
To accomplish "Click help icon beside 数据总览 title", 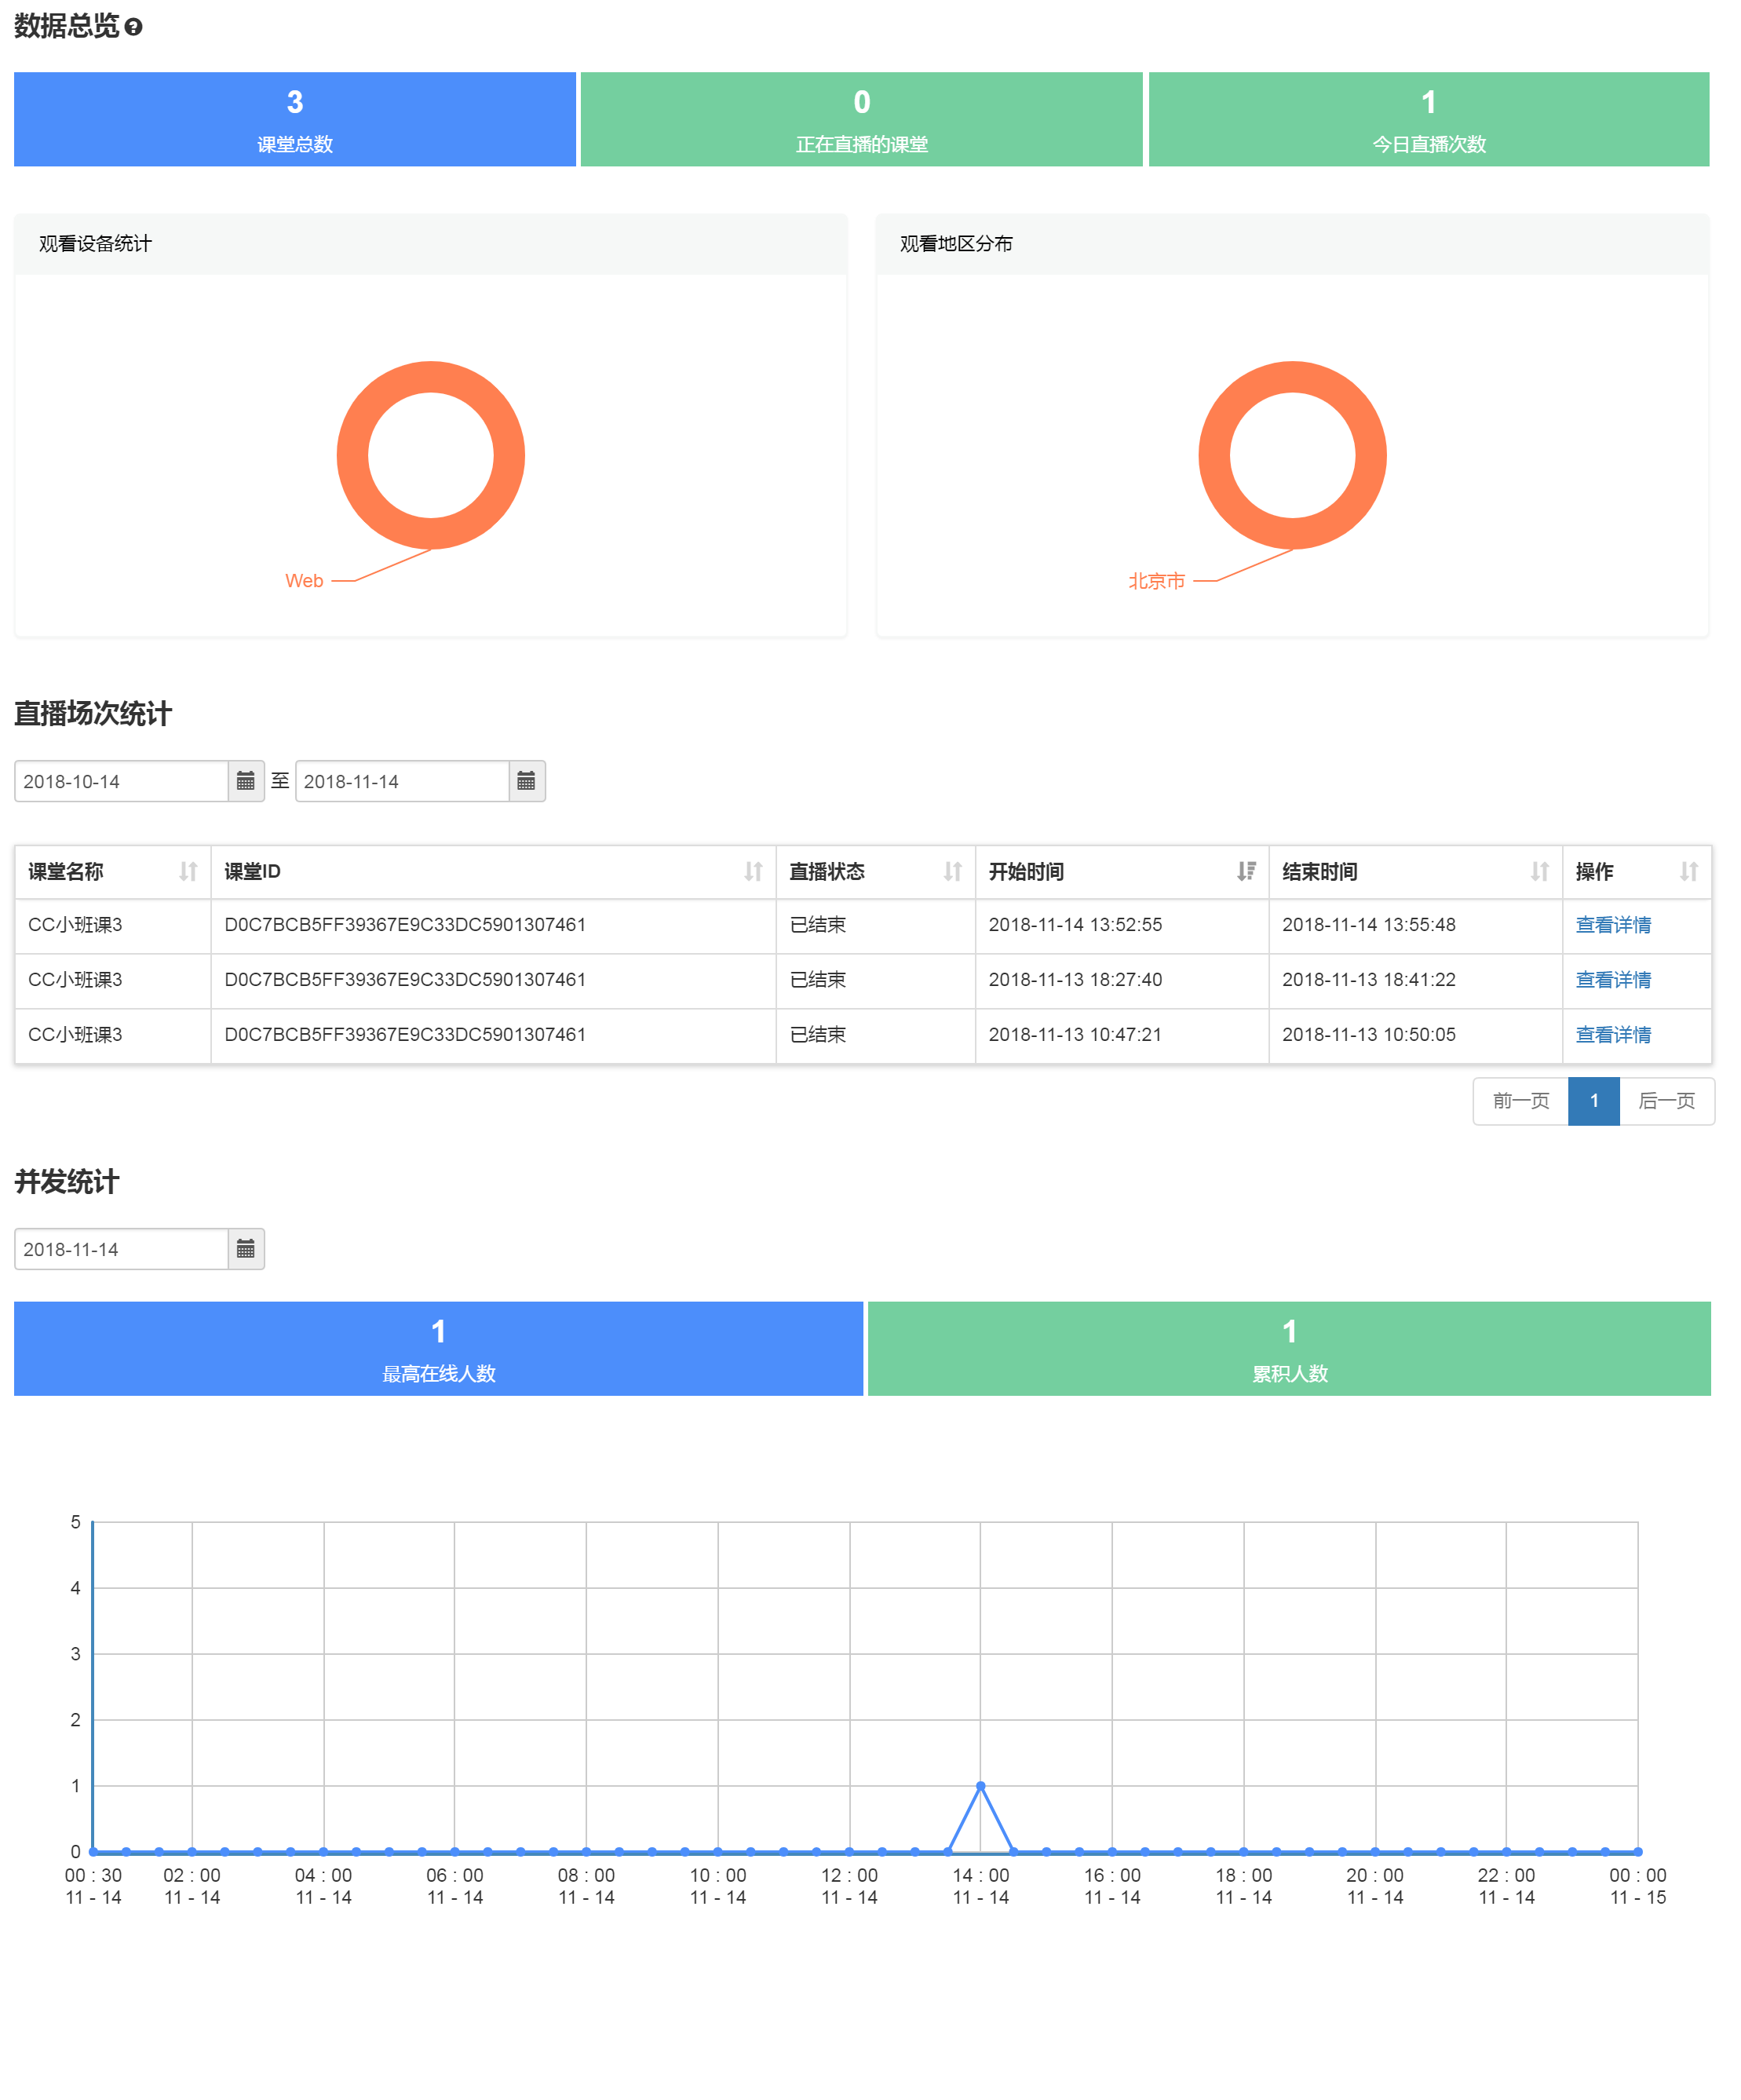I will click(133, 27).
